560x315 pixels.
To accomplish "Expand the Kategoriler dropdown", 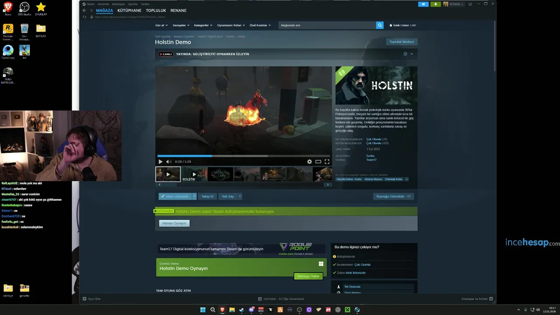I will (203, 25).
